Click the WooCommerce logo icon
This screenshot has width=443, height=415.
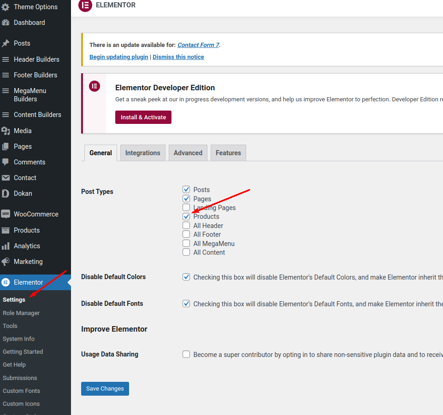click(x=6, y=214)
